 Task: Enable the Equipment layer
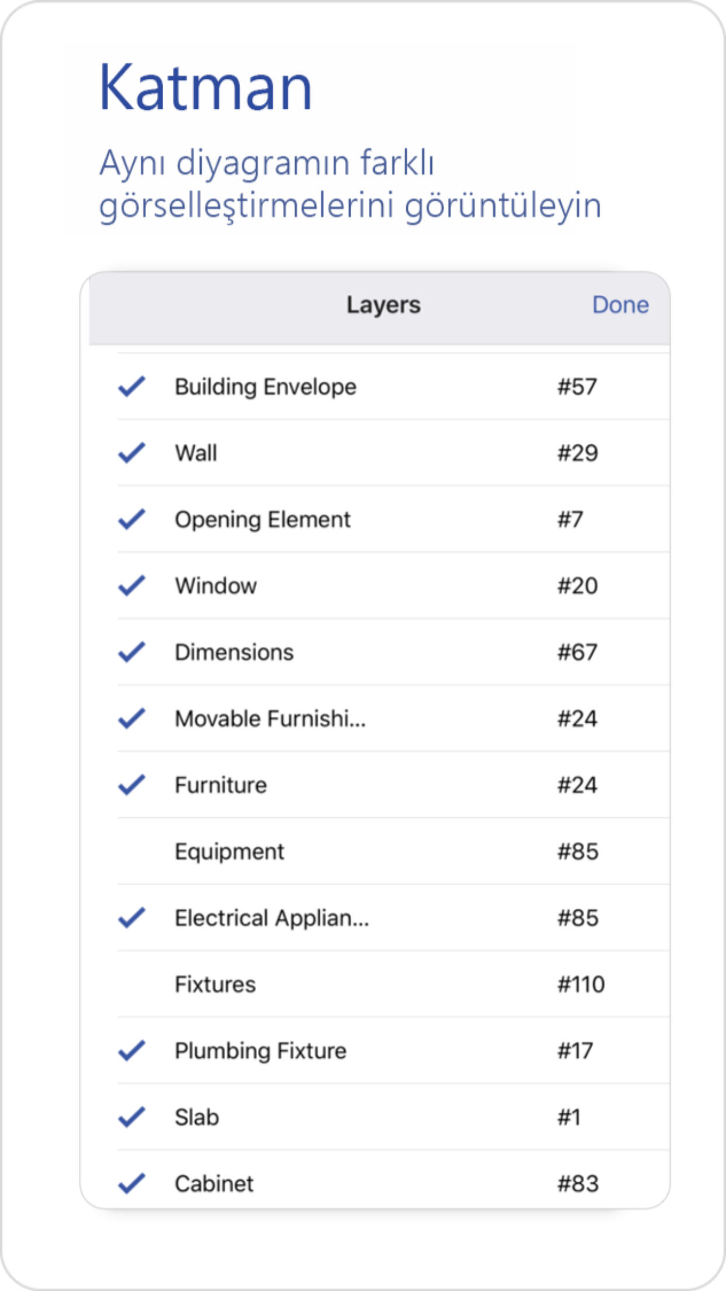click(133, 851)
